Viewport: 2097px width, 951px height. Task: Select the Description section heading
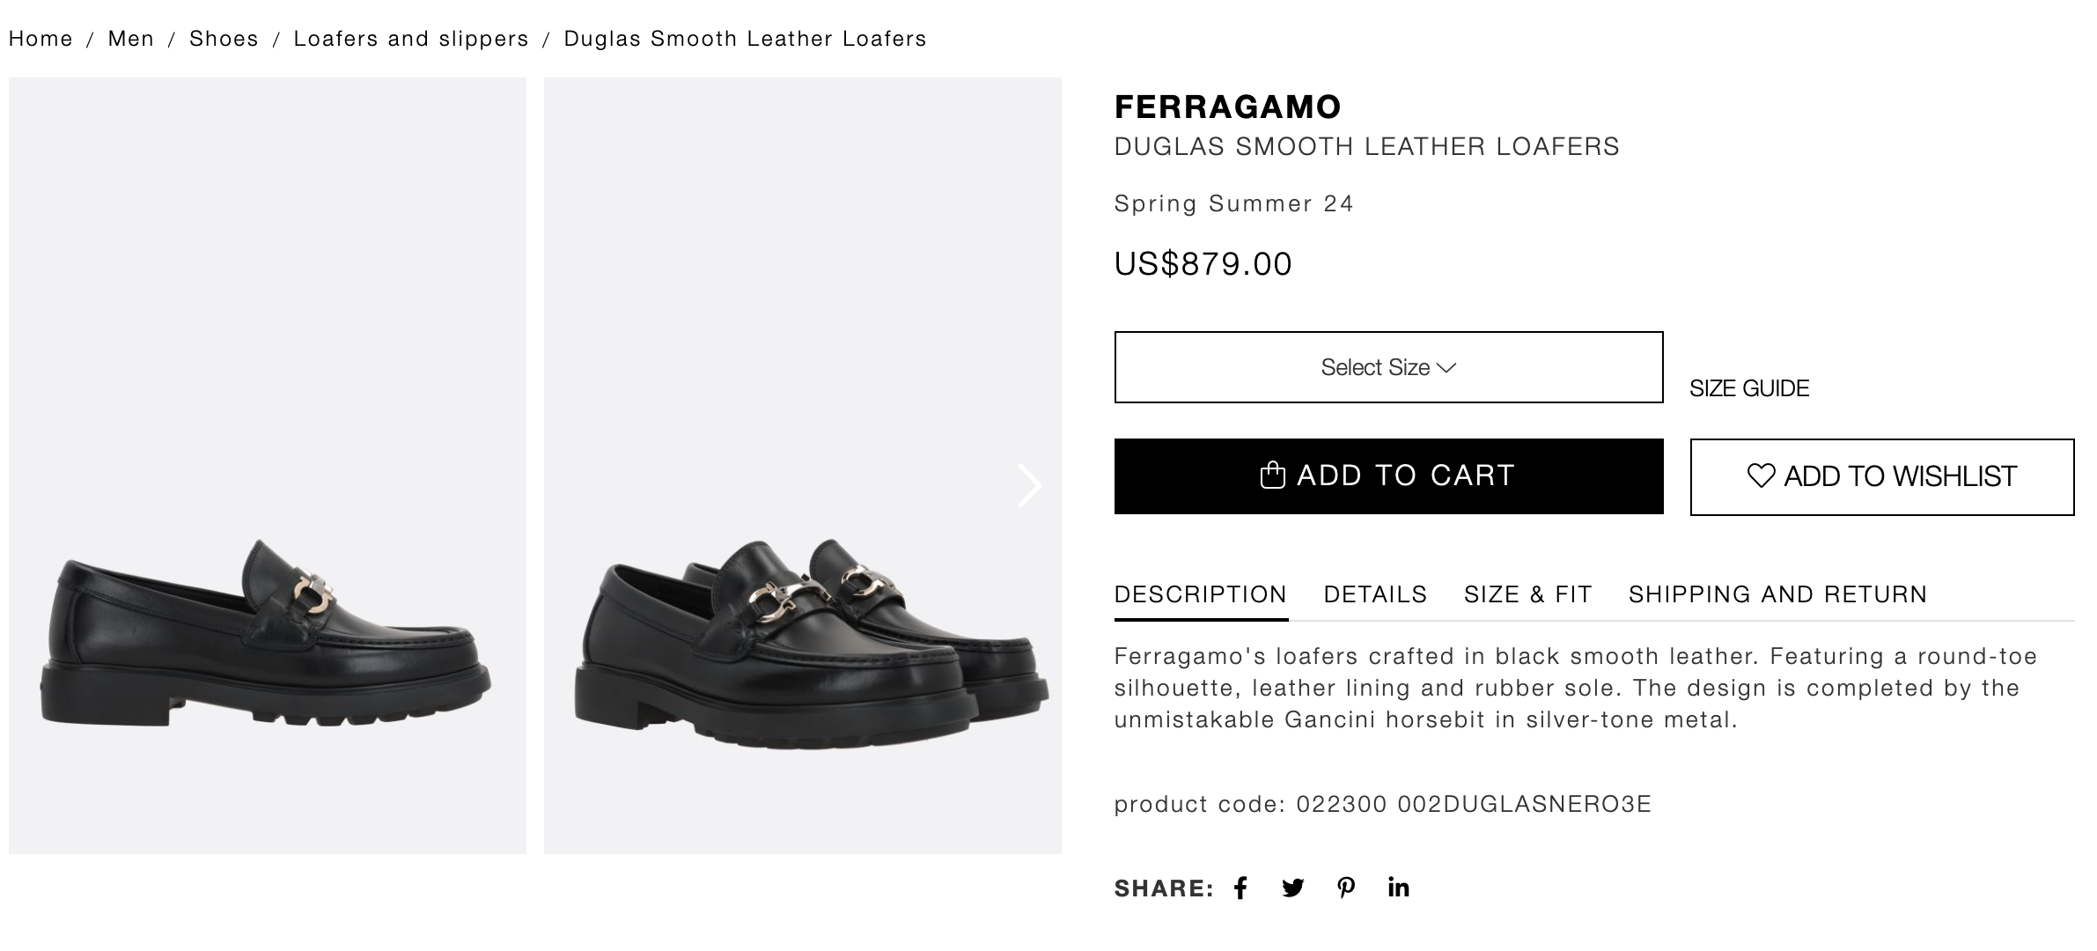[1201, 593]
